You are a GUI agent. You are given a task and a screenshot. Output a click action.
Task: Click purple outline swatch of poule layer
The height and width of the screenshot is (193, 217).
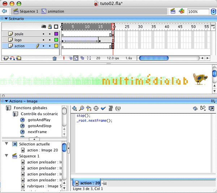(x=56, y=34)
